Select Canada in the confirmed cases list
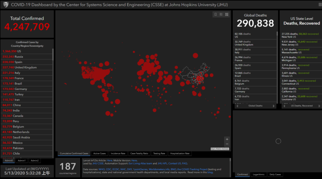This screenshot has height=179, width=322. pyautogui.click(x=27, y=116)
